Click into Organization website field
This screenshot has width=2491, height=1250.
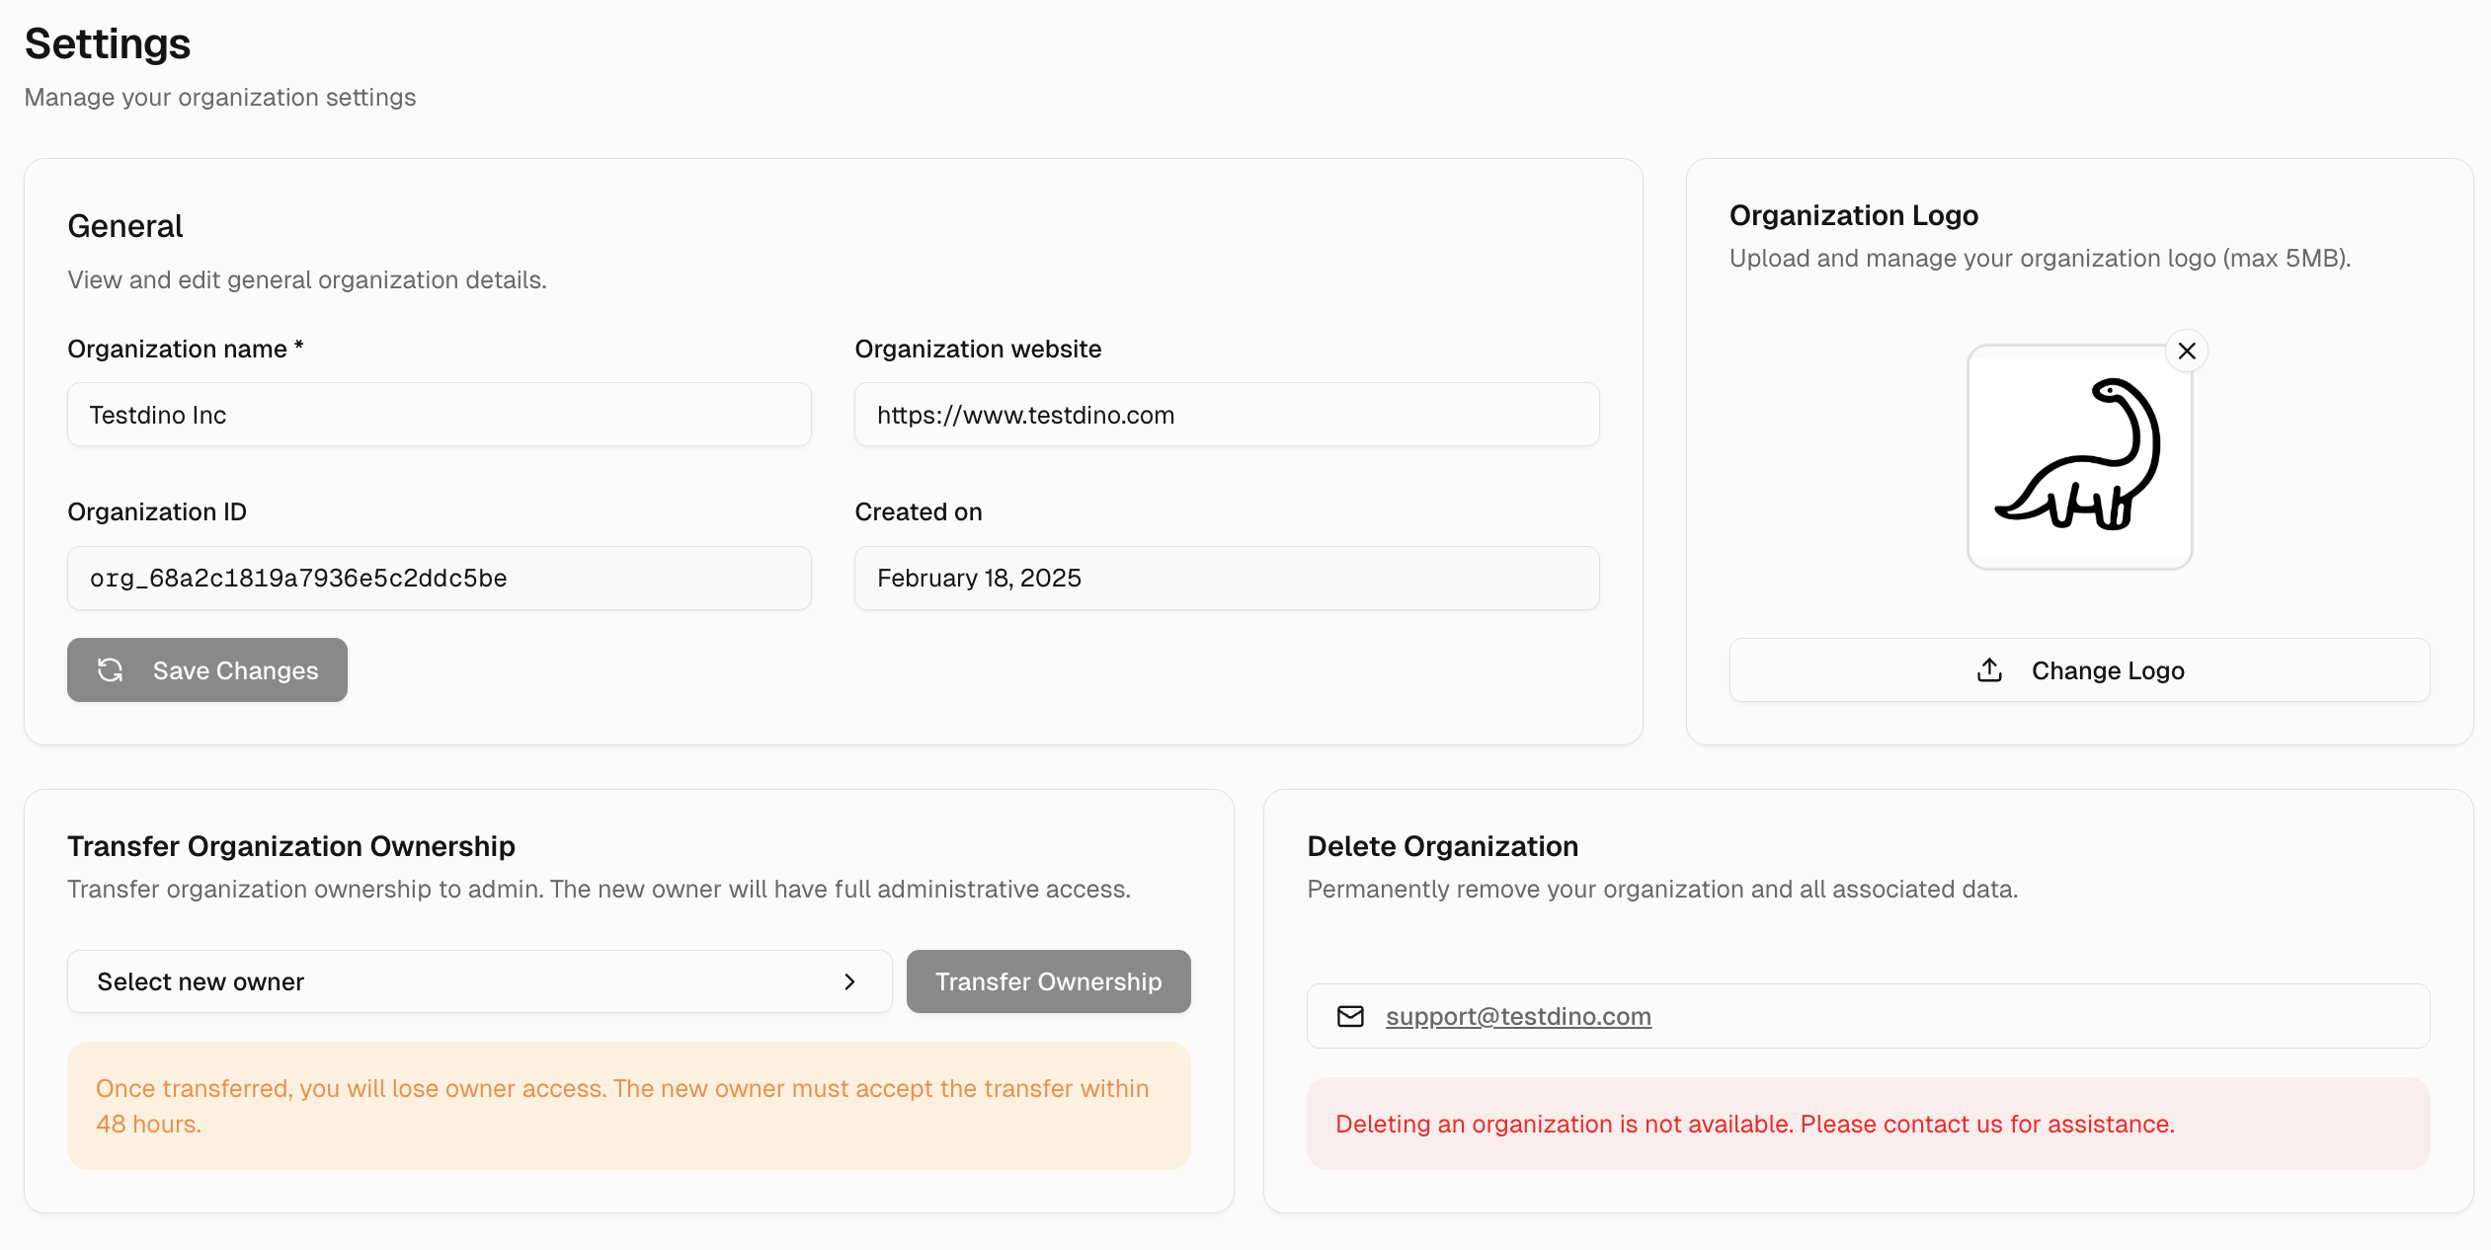1227,415
